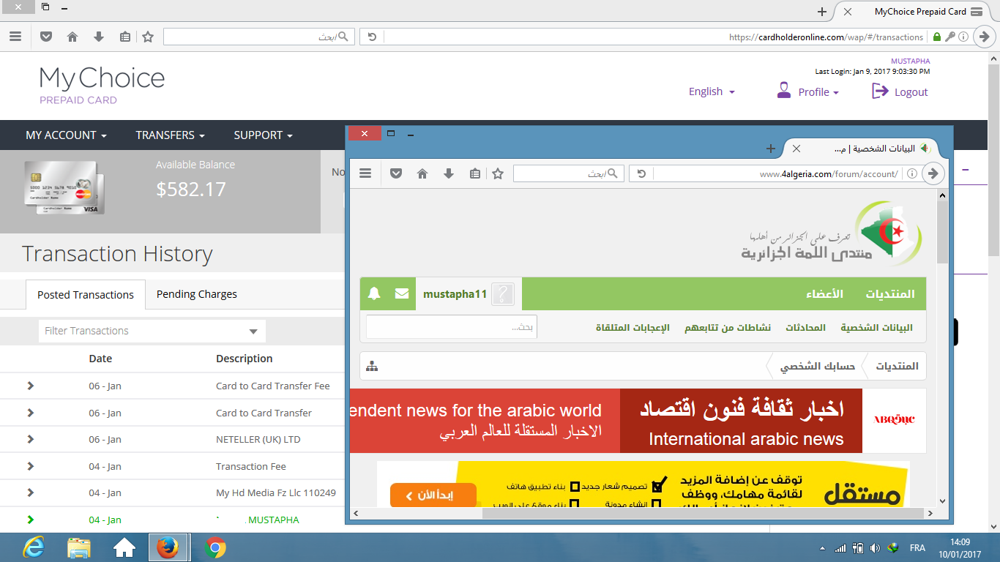The width and height of the screenshot is (1000, 562).
Task: Launch Google Chrome from the taskbar
Action: 215,547
